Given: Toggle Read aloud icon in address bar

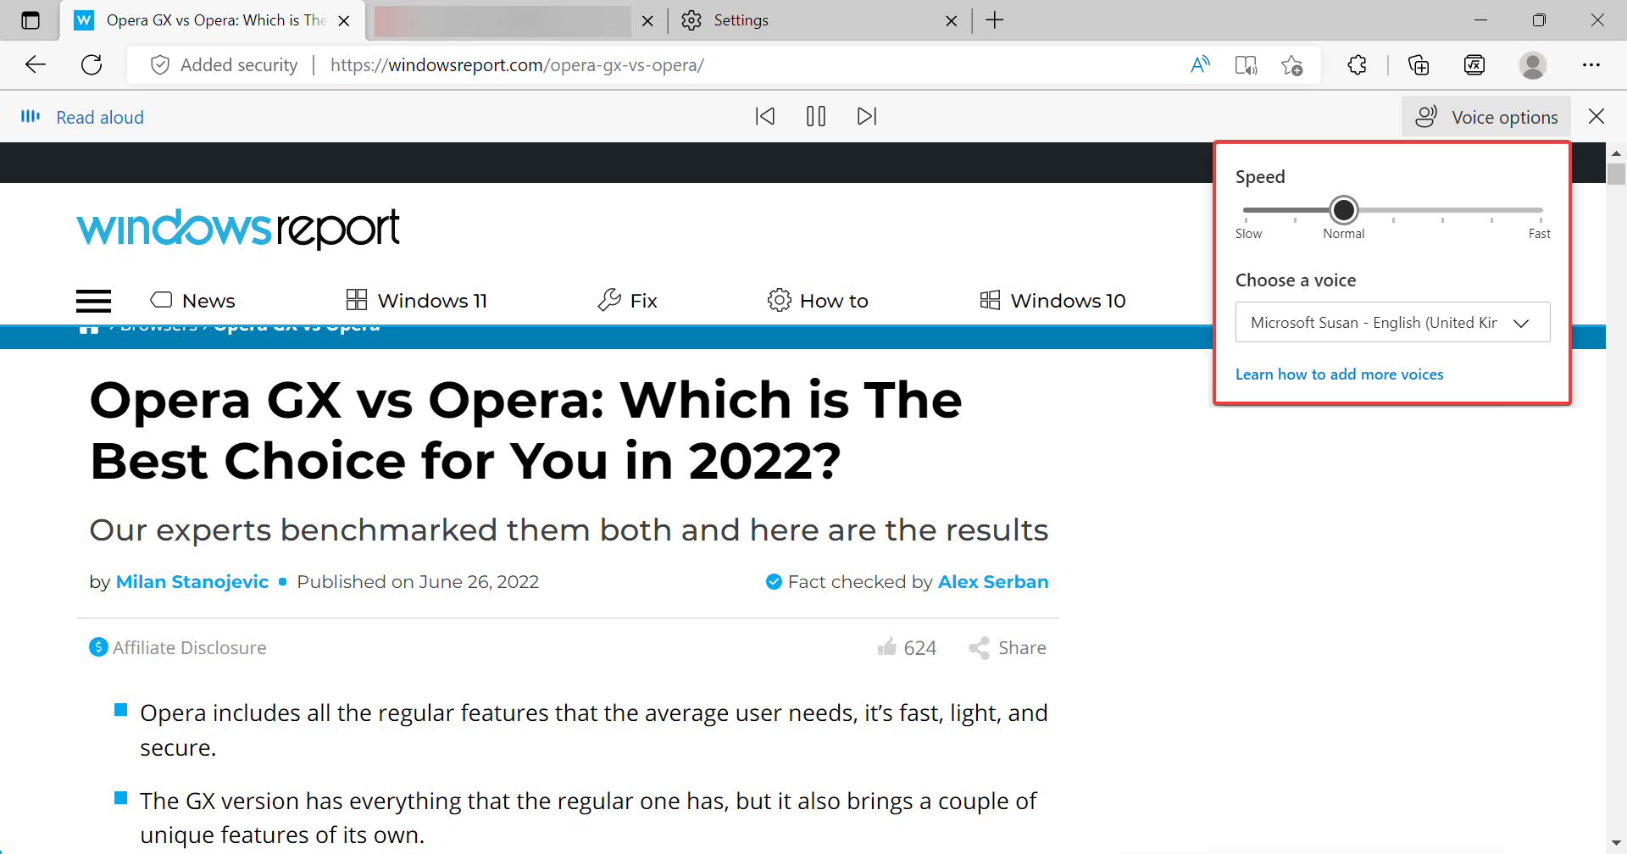Looking at the screenshot, I should tap(1200, 65).
